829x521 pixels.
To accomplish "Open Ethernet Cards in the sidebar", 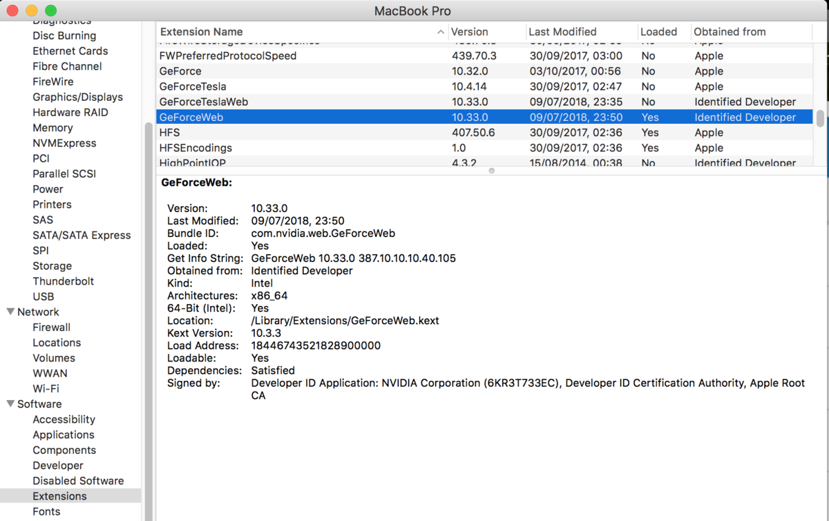I will 70,51.
